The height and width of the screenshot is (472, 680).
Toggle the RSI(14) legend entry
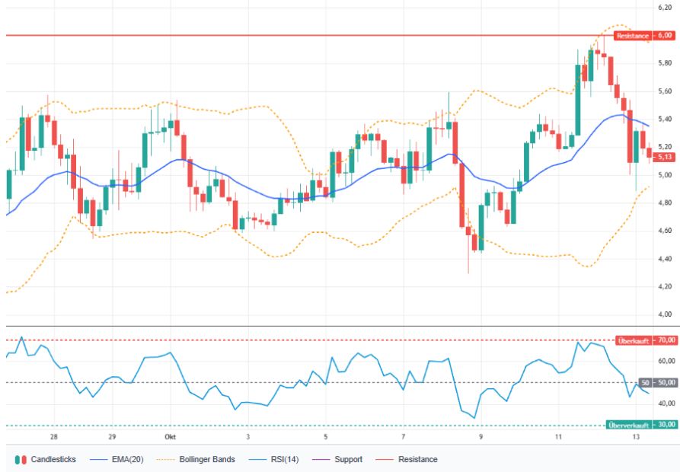(274, 459)
